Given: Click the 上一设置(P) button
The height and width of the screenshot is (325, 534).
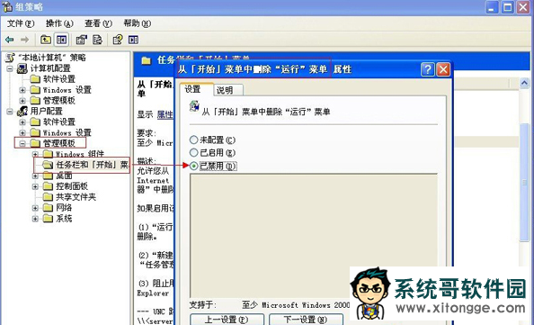Looking at the screenshot, I should (227, 320).
